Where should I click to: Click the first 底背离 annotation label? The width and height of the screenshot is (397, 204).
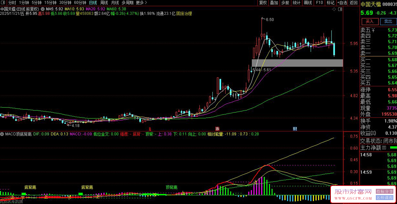pyautogui.click(x=30, y=187)
